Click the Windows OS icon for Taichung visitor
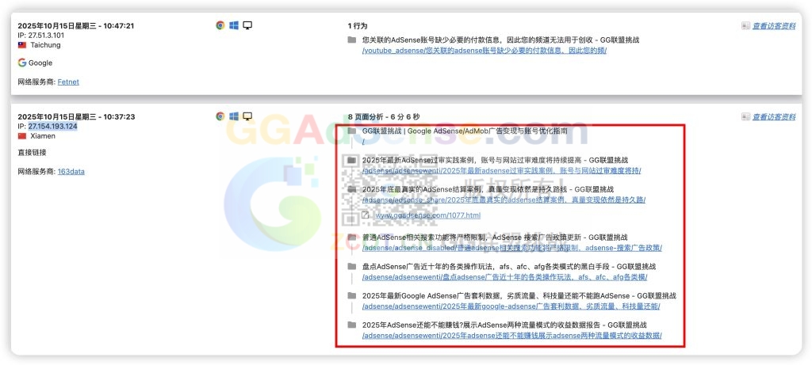The height and width of the screenshot is (365, 812). (x=234, y=25)
